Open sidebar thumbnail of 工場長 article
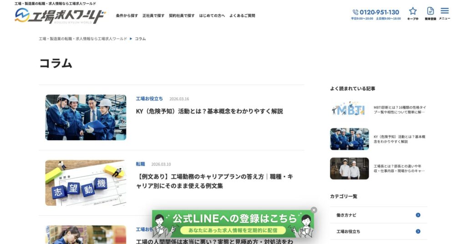Screen dimensions: 466x244 349,168
